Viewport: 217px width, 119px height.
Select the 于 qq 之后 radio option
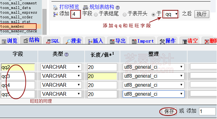click(x=153, y=15)
